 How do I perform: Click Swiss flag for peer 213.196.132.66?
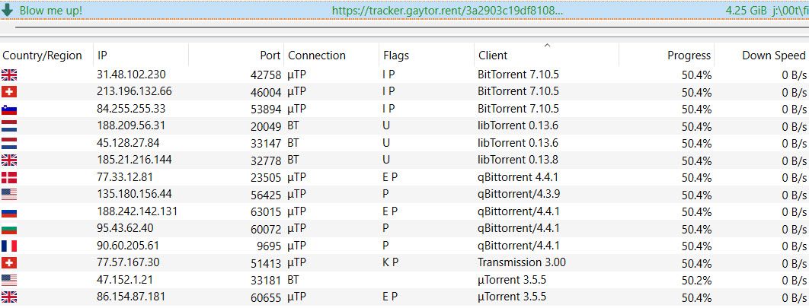pyautogui.click(x=9, y=92)
